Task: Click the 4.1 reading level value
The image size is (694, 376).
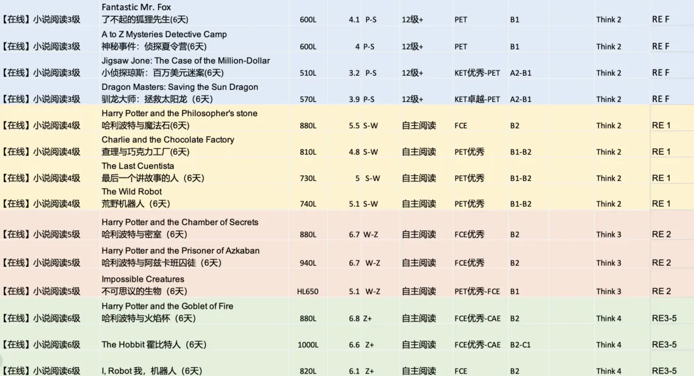Action: (354, 20)
